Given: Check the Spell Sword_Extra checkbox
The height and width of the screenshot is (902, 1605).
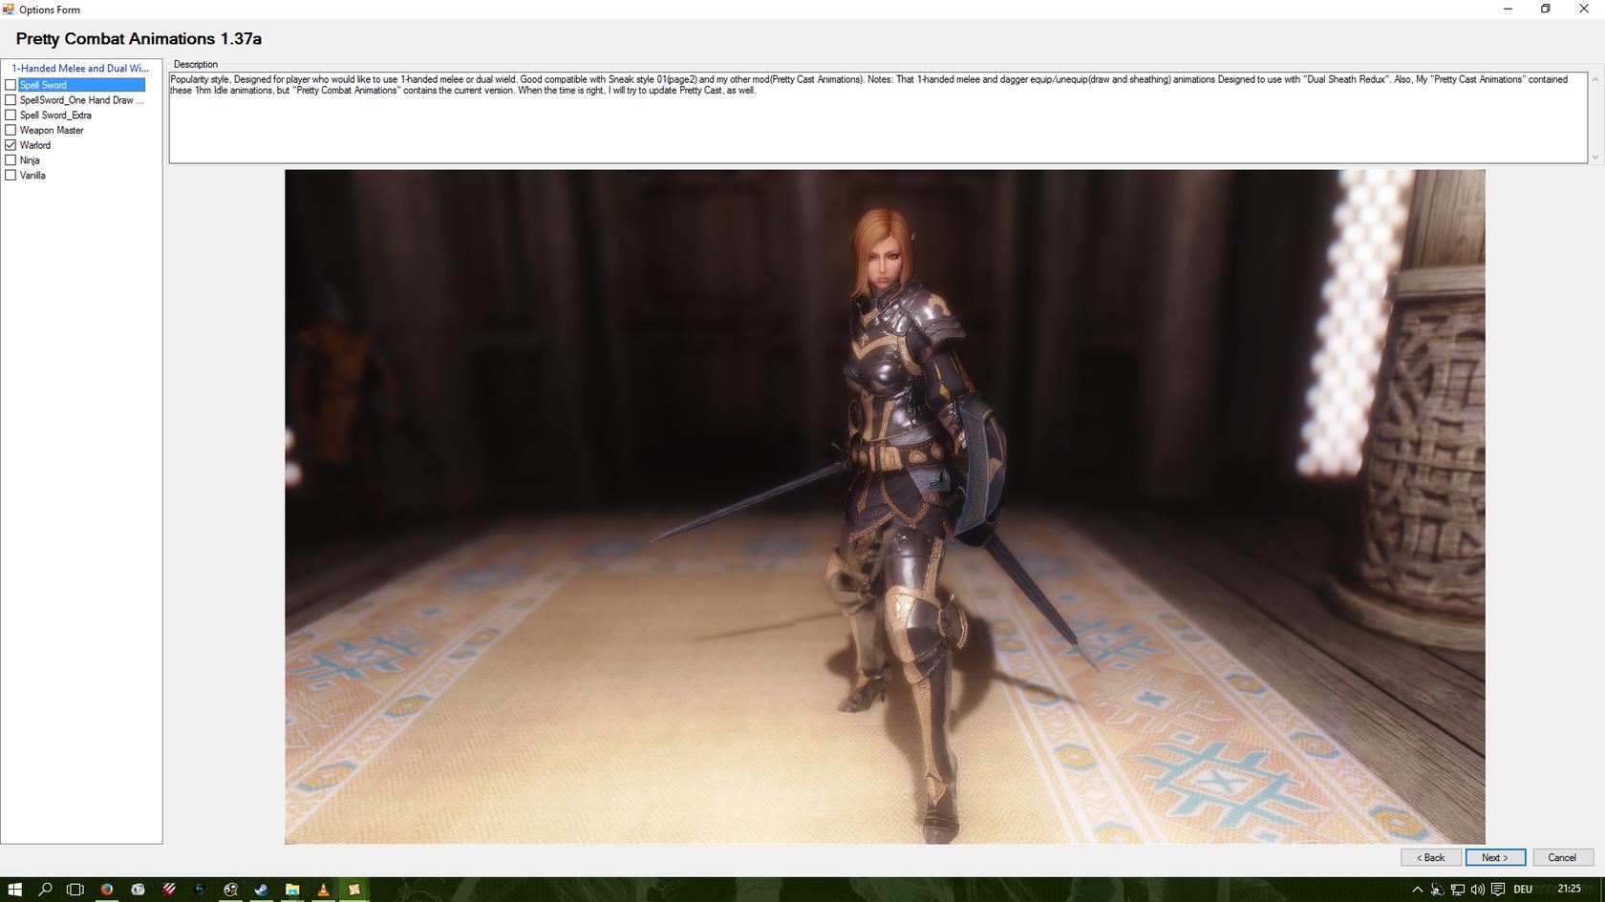Looking at the screenshot, I should [x=11, y=115].
